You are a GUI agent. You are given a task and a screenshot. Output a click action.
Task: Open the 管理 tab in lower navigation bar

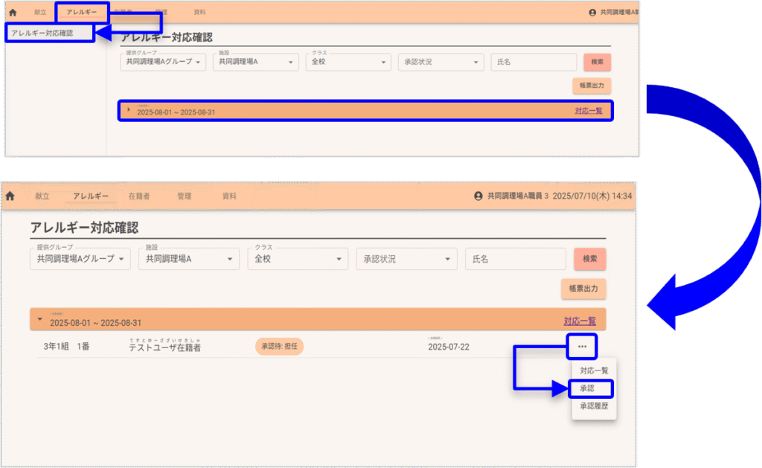click(184, 196)
